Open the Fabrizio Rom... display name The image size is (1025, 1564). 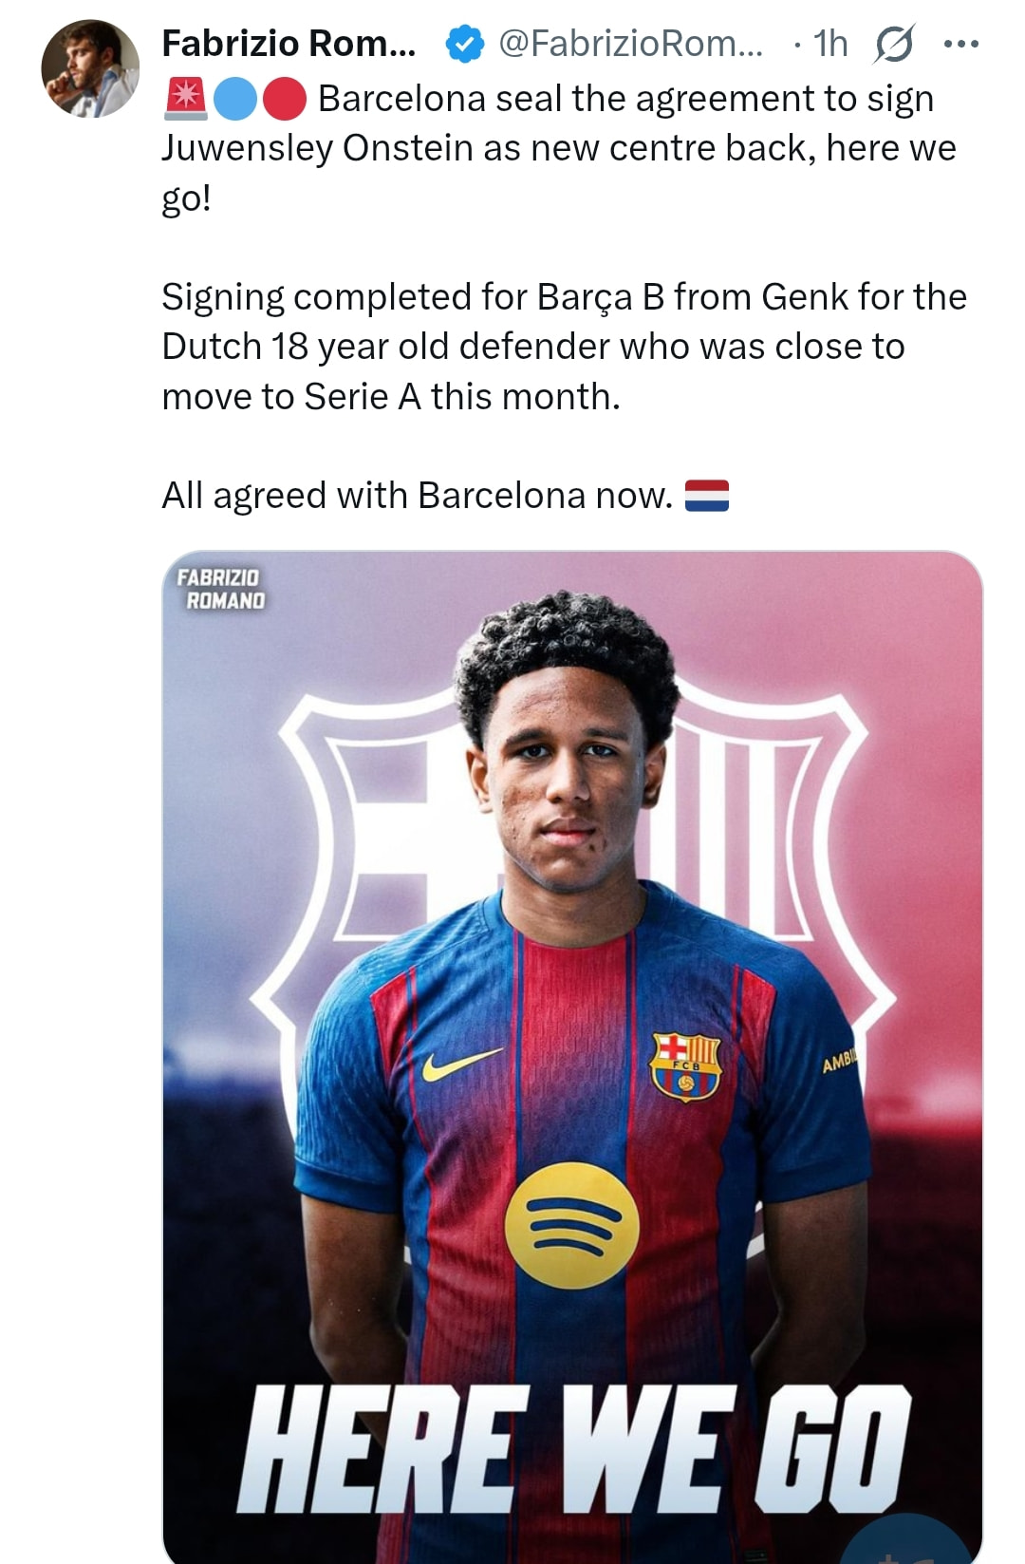(289, 44)
